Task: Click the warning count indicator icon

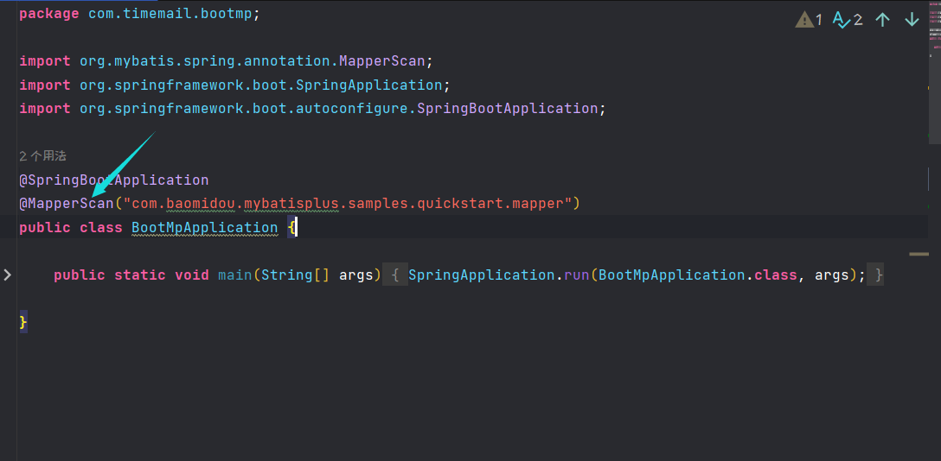Action: (x=804, y=20)
